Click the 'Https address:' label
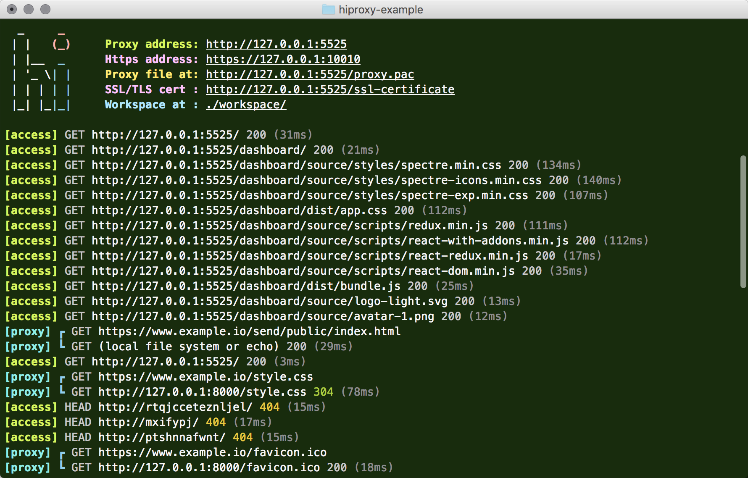The image size is (748, 478). [x=152, y=59]
